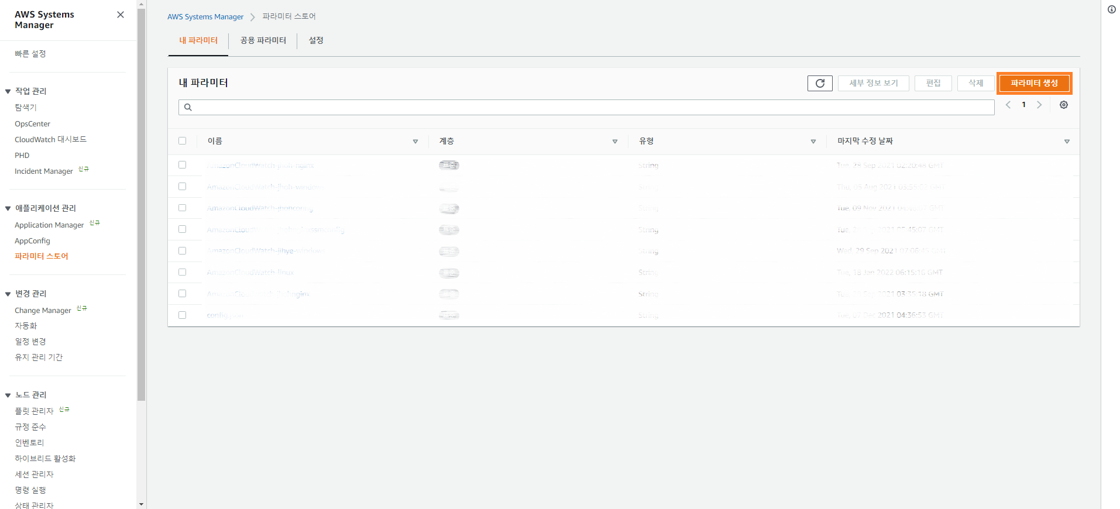Sort by 유형 column arrow
1120x509 pixels.
813,142
